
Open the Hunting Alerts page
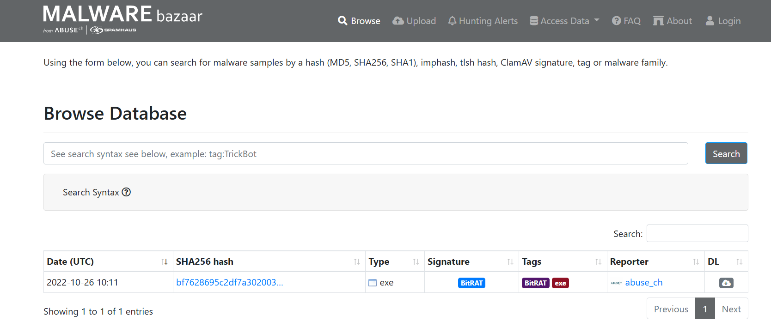tap(483, 21)
